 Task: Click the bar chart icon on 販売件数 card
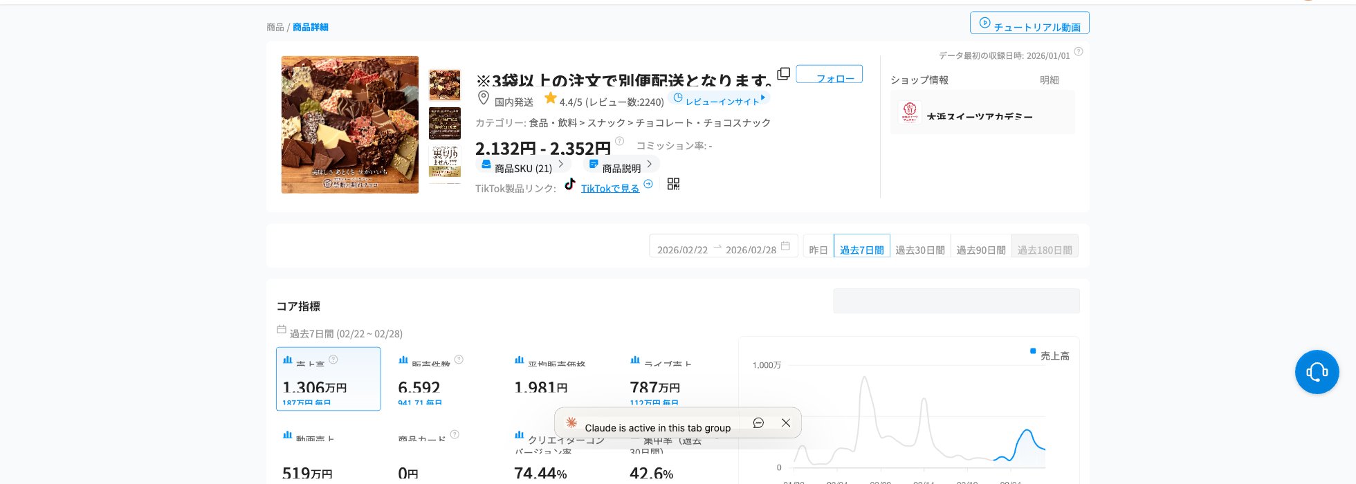(x=403, y=360)
